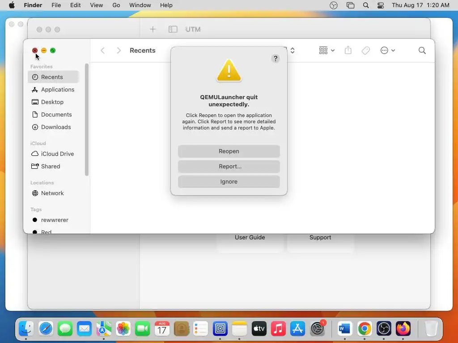
Task: Open the Shared folder in the sidebar
Action: click(54, 166)
